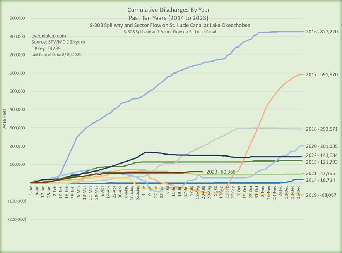Select the 2018 - 293,671 data label
This screenshot has width=342, height=253.
321,129
